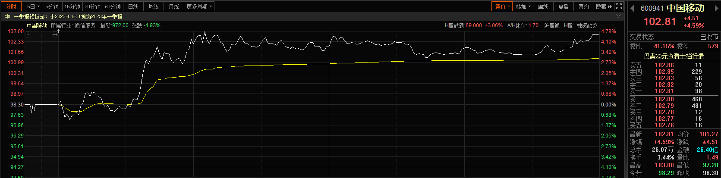The width and height of the screenshot is (721, 178).
Task: Open the 月线 monthly chart
Action: pyautogui.click(x=174, y=6)
